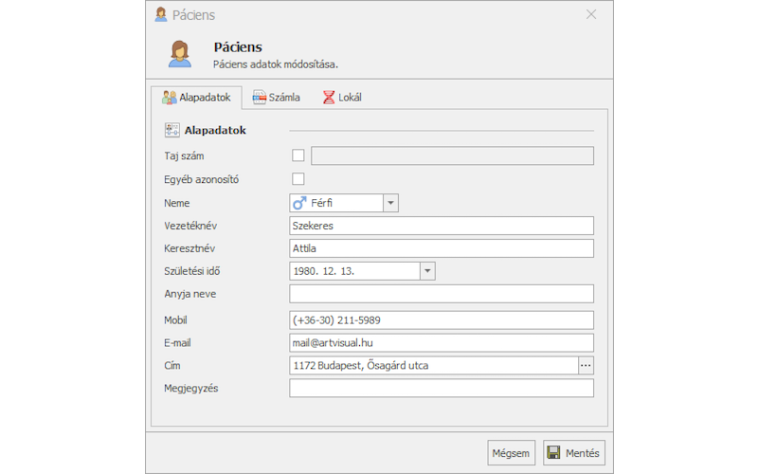The width and height of the screenshot is (758, 474).
Task: Close the Páciens dialog window
Action: pyautogui.click(x=591, y=14)
